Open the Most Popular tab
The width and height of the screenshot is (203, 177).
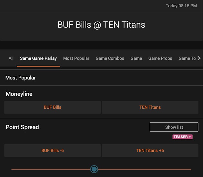pos(76,58)
